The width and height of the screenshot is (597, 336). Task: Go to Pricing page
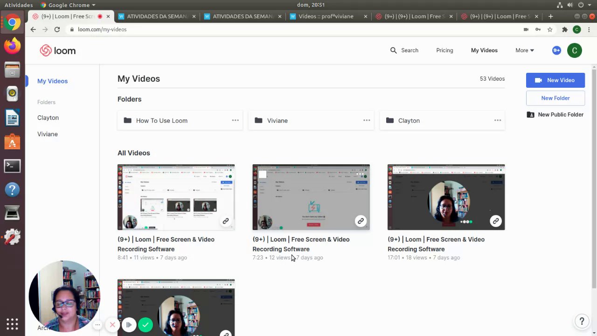click(444, 50)
